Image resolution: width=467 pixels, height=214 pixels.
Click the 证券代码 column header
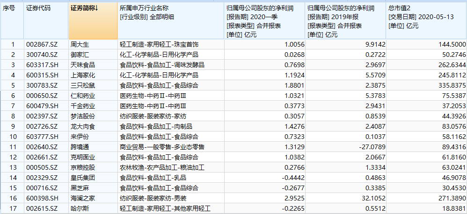tap(46, 21)
